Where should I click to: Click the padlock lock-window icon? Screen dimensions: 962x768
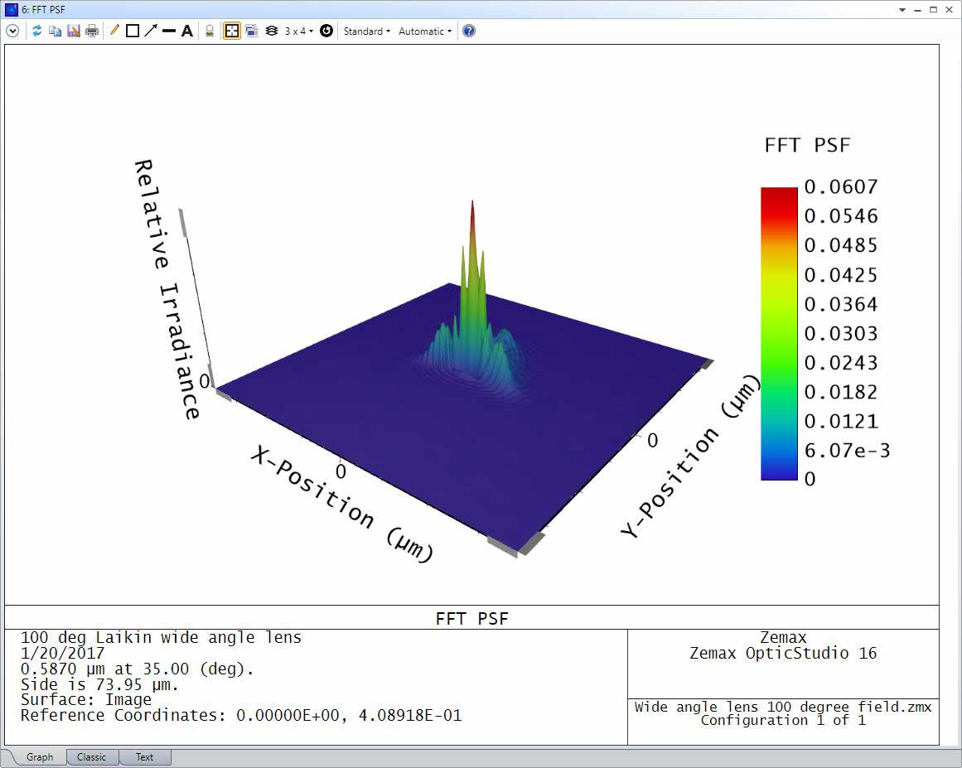(210, 31)
